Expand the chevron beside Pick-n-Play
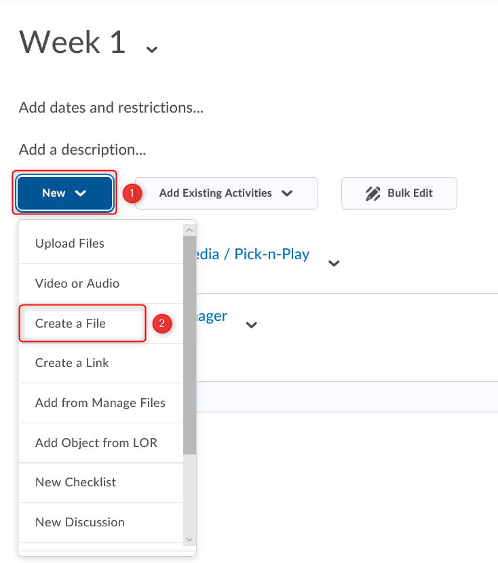This screenshot has width=498, height=563. [x=334, y=263]
